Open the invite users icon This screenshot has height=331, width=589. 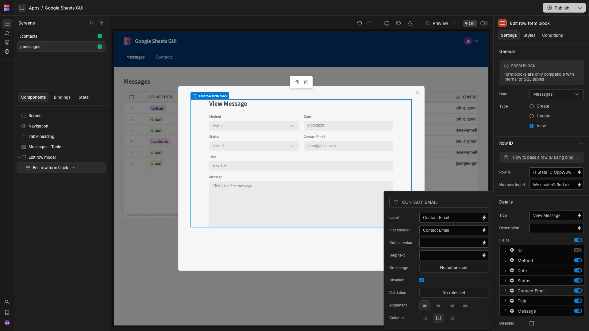pos(7,302)
